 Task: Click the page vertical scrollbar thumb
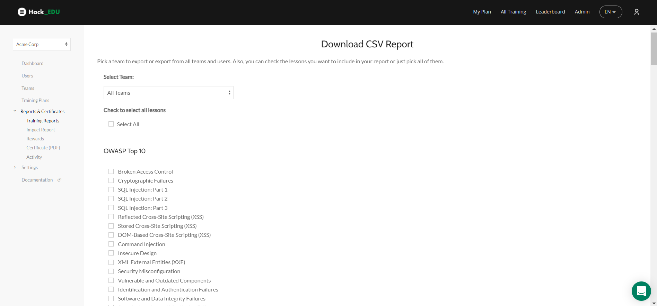point(654,48)
